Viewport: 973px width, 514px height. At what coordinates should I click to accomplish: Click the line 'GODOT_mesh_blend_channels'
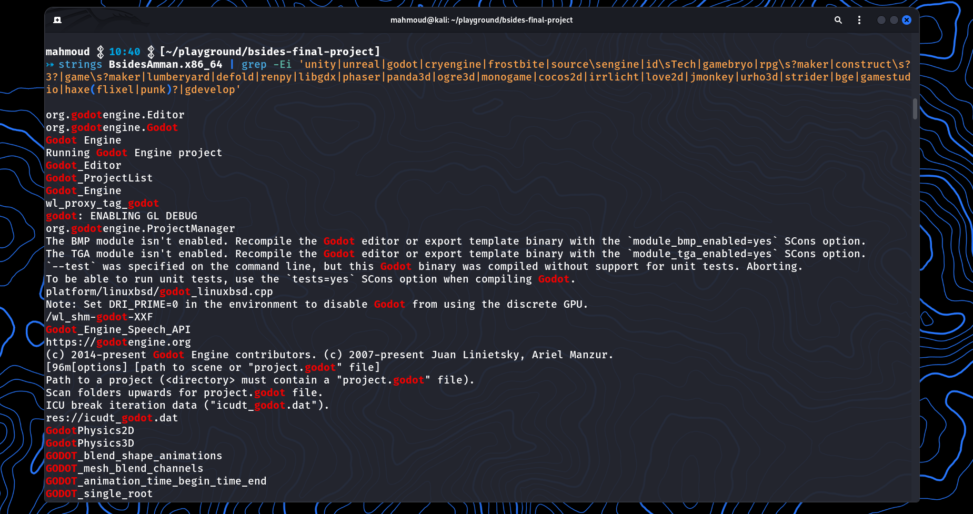click(x=125, y=468)
